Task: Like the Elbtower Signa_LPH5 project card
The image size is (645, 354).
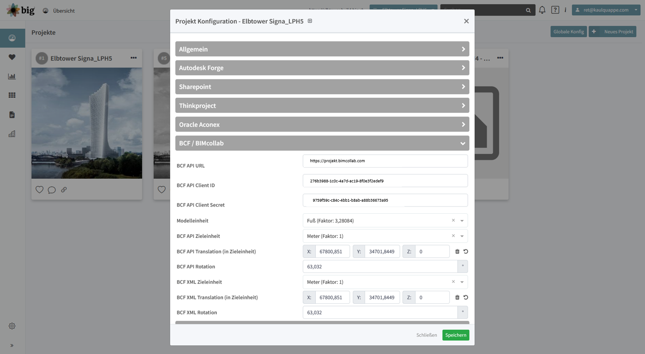Action: 39,190
